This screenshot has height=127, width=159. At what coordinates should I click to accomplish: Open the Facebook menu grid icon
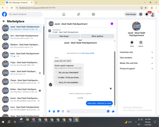[141, 14]
